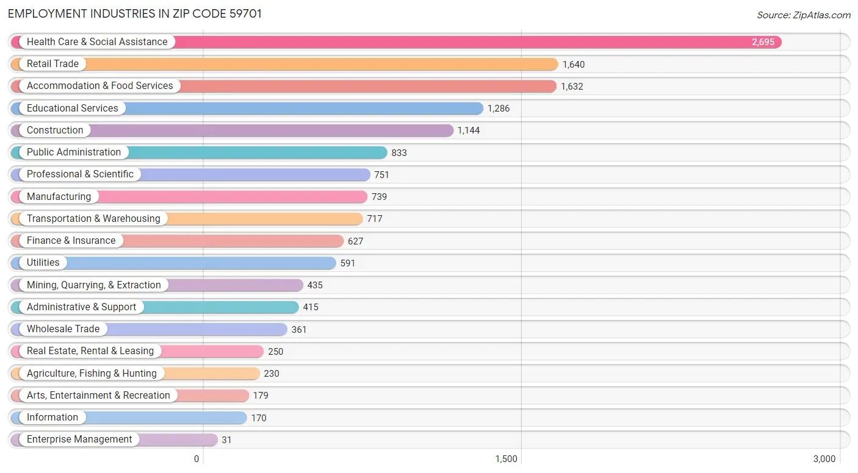
Task: Click the Administrative & Support label
Action: 82,307
